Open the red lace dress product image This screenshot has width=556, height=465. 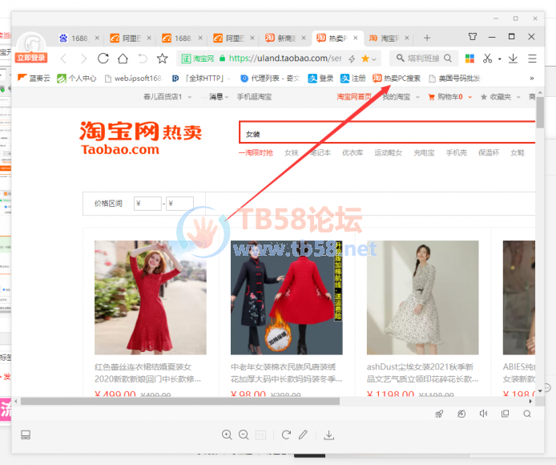coord(151,297)
